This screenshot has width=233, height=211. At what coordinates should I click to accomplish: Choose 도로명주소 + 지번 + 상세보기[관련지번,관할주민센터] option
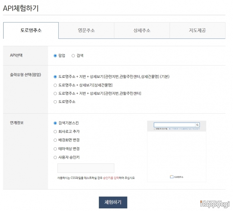(x=55, y=93)
